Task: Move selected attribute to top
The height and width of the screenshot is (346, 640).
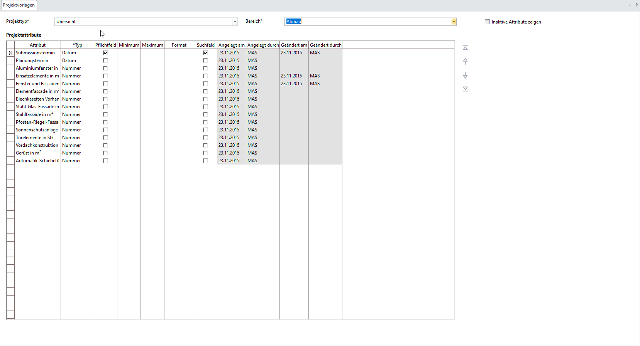Action: click(x=465, y=48)
